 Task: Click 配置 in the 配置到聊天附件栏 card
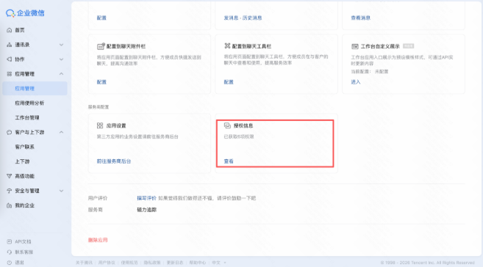click(x=101, y=82)
